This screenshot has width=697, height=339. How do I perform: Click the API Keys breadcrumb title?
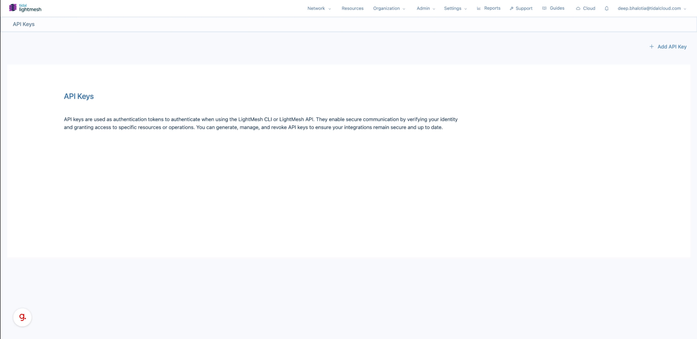[24, 24]
